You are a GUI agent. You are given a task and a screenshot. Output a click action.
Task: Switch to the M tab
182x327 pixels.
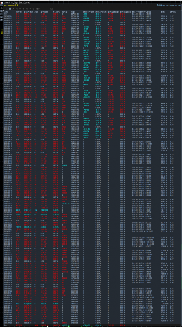click(30, 9)
